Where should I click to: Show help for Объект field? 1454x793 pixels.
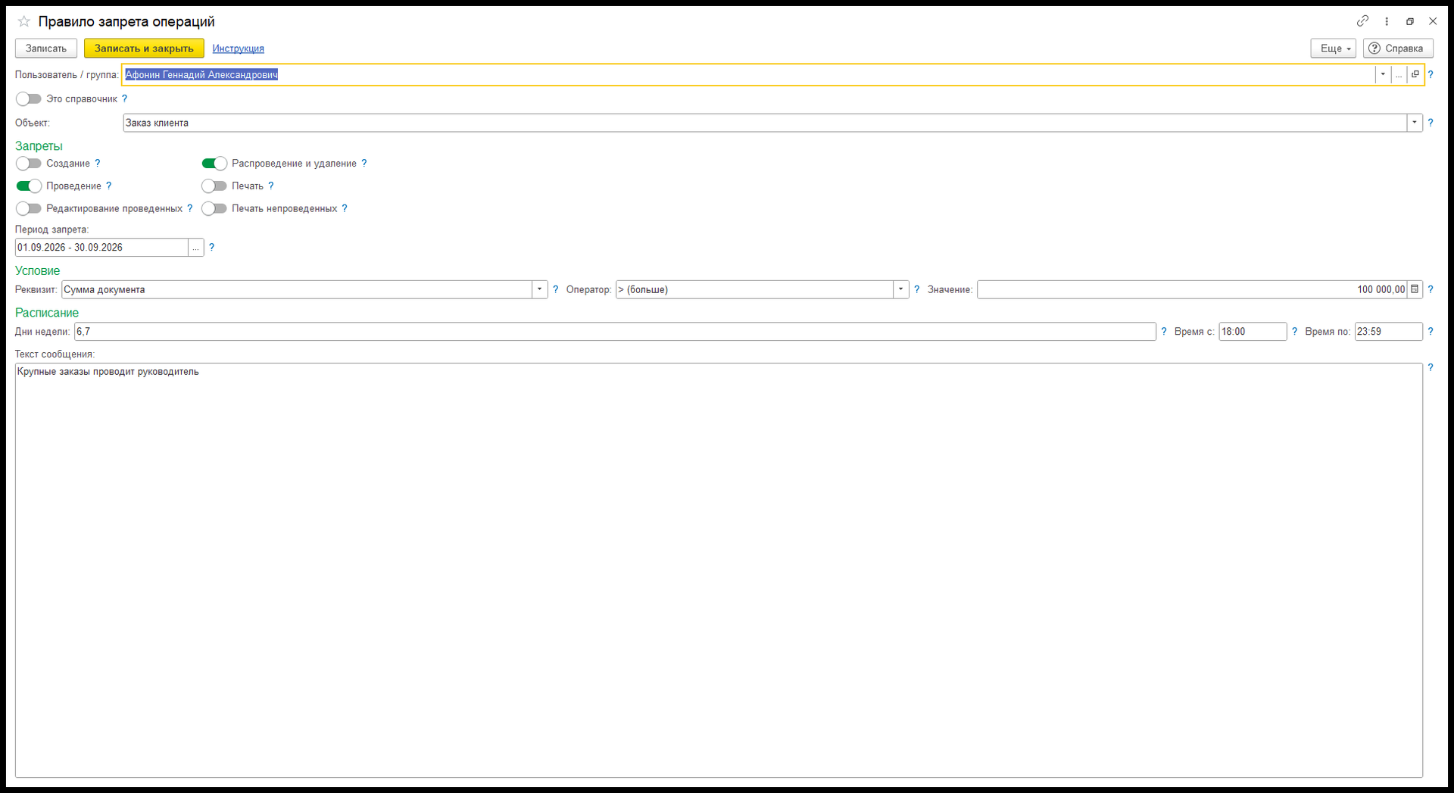(1431, 123)
